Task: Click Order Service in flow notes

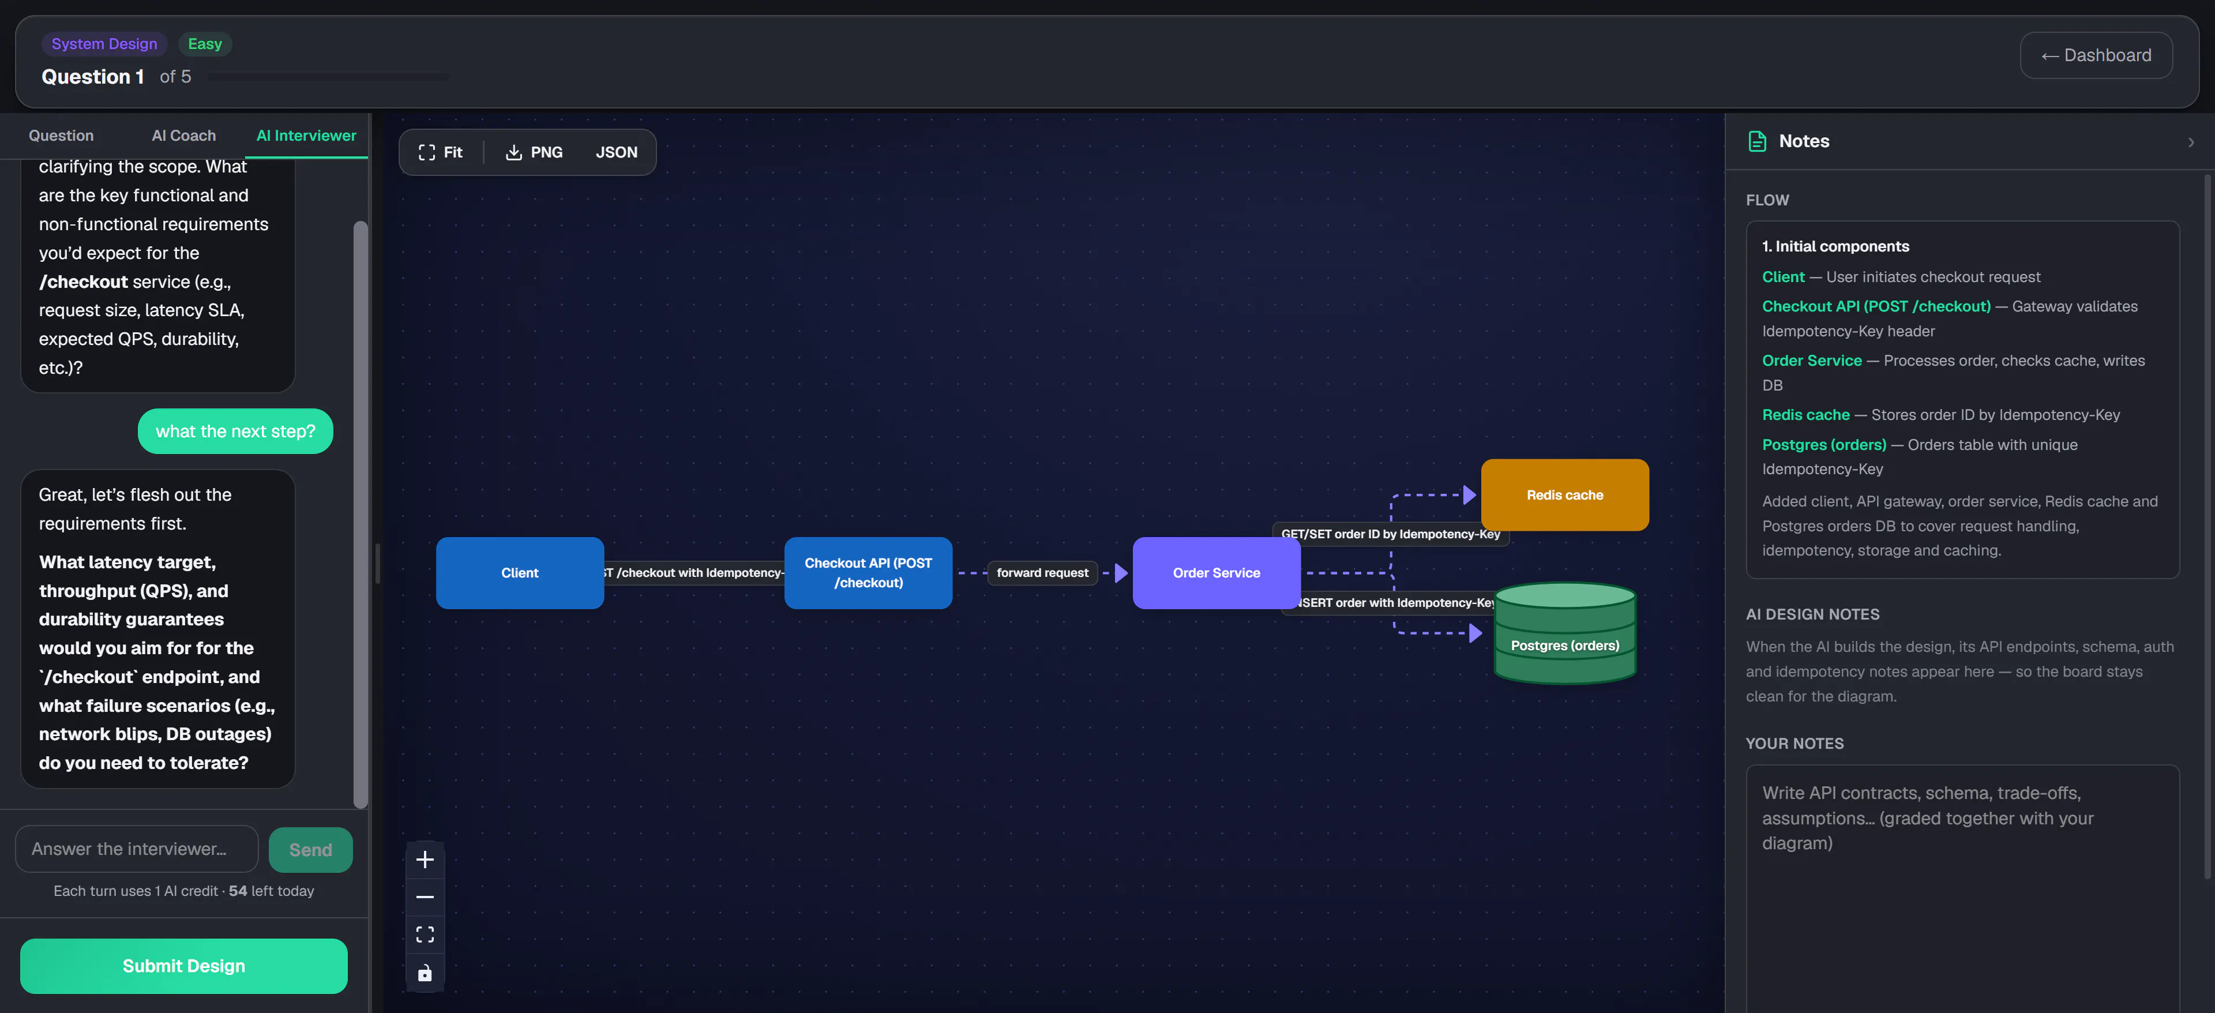Action: click(1812, 361)
